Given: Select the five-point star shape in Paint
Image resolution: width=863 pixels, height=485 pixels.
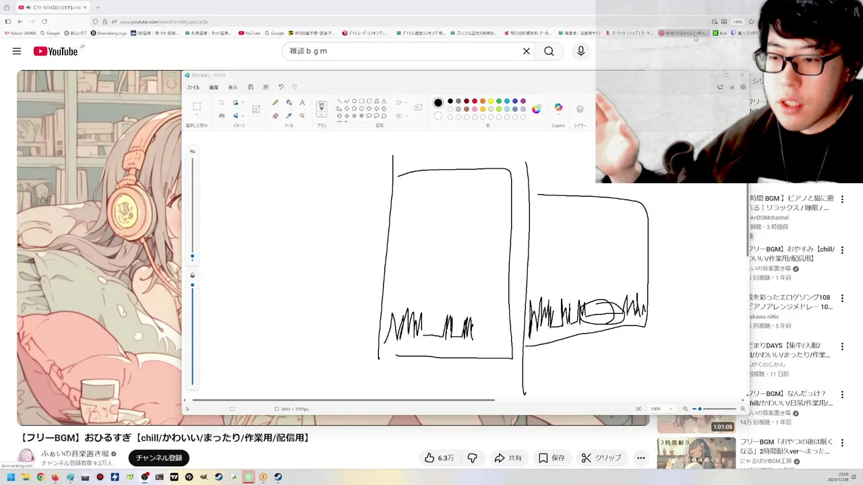Looking at the screenshot, I should (355, 116).
